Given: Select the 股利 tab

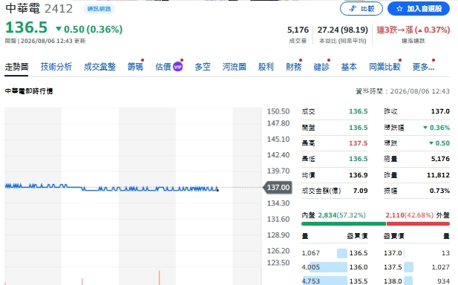Looking at the screenshot, I should 266,67.
